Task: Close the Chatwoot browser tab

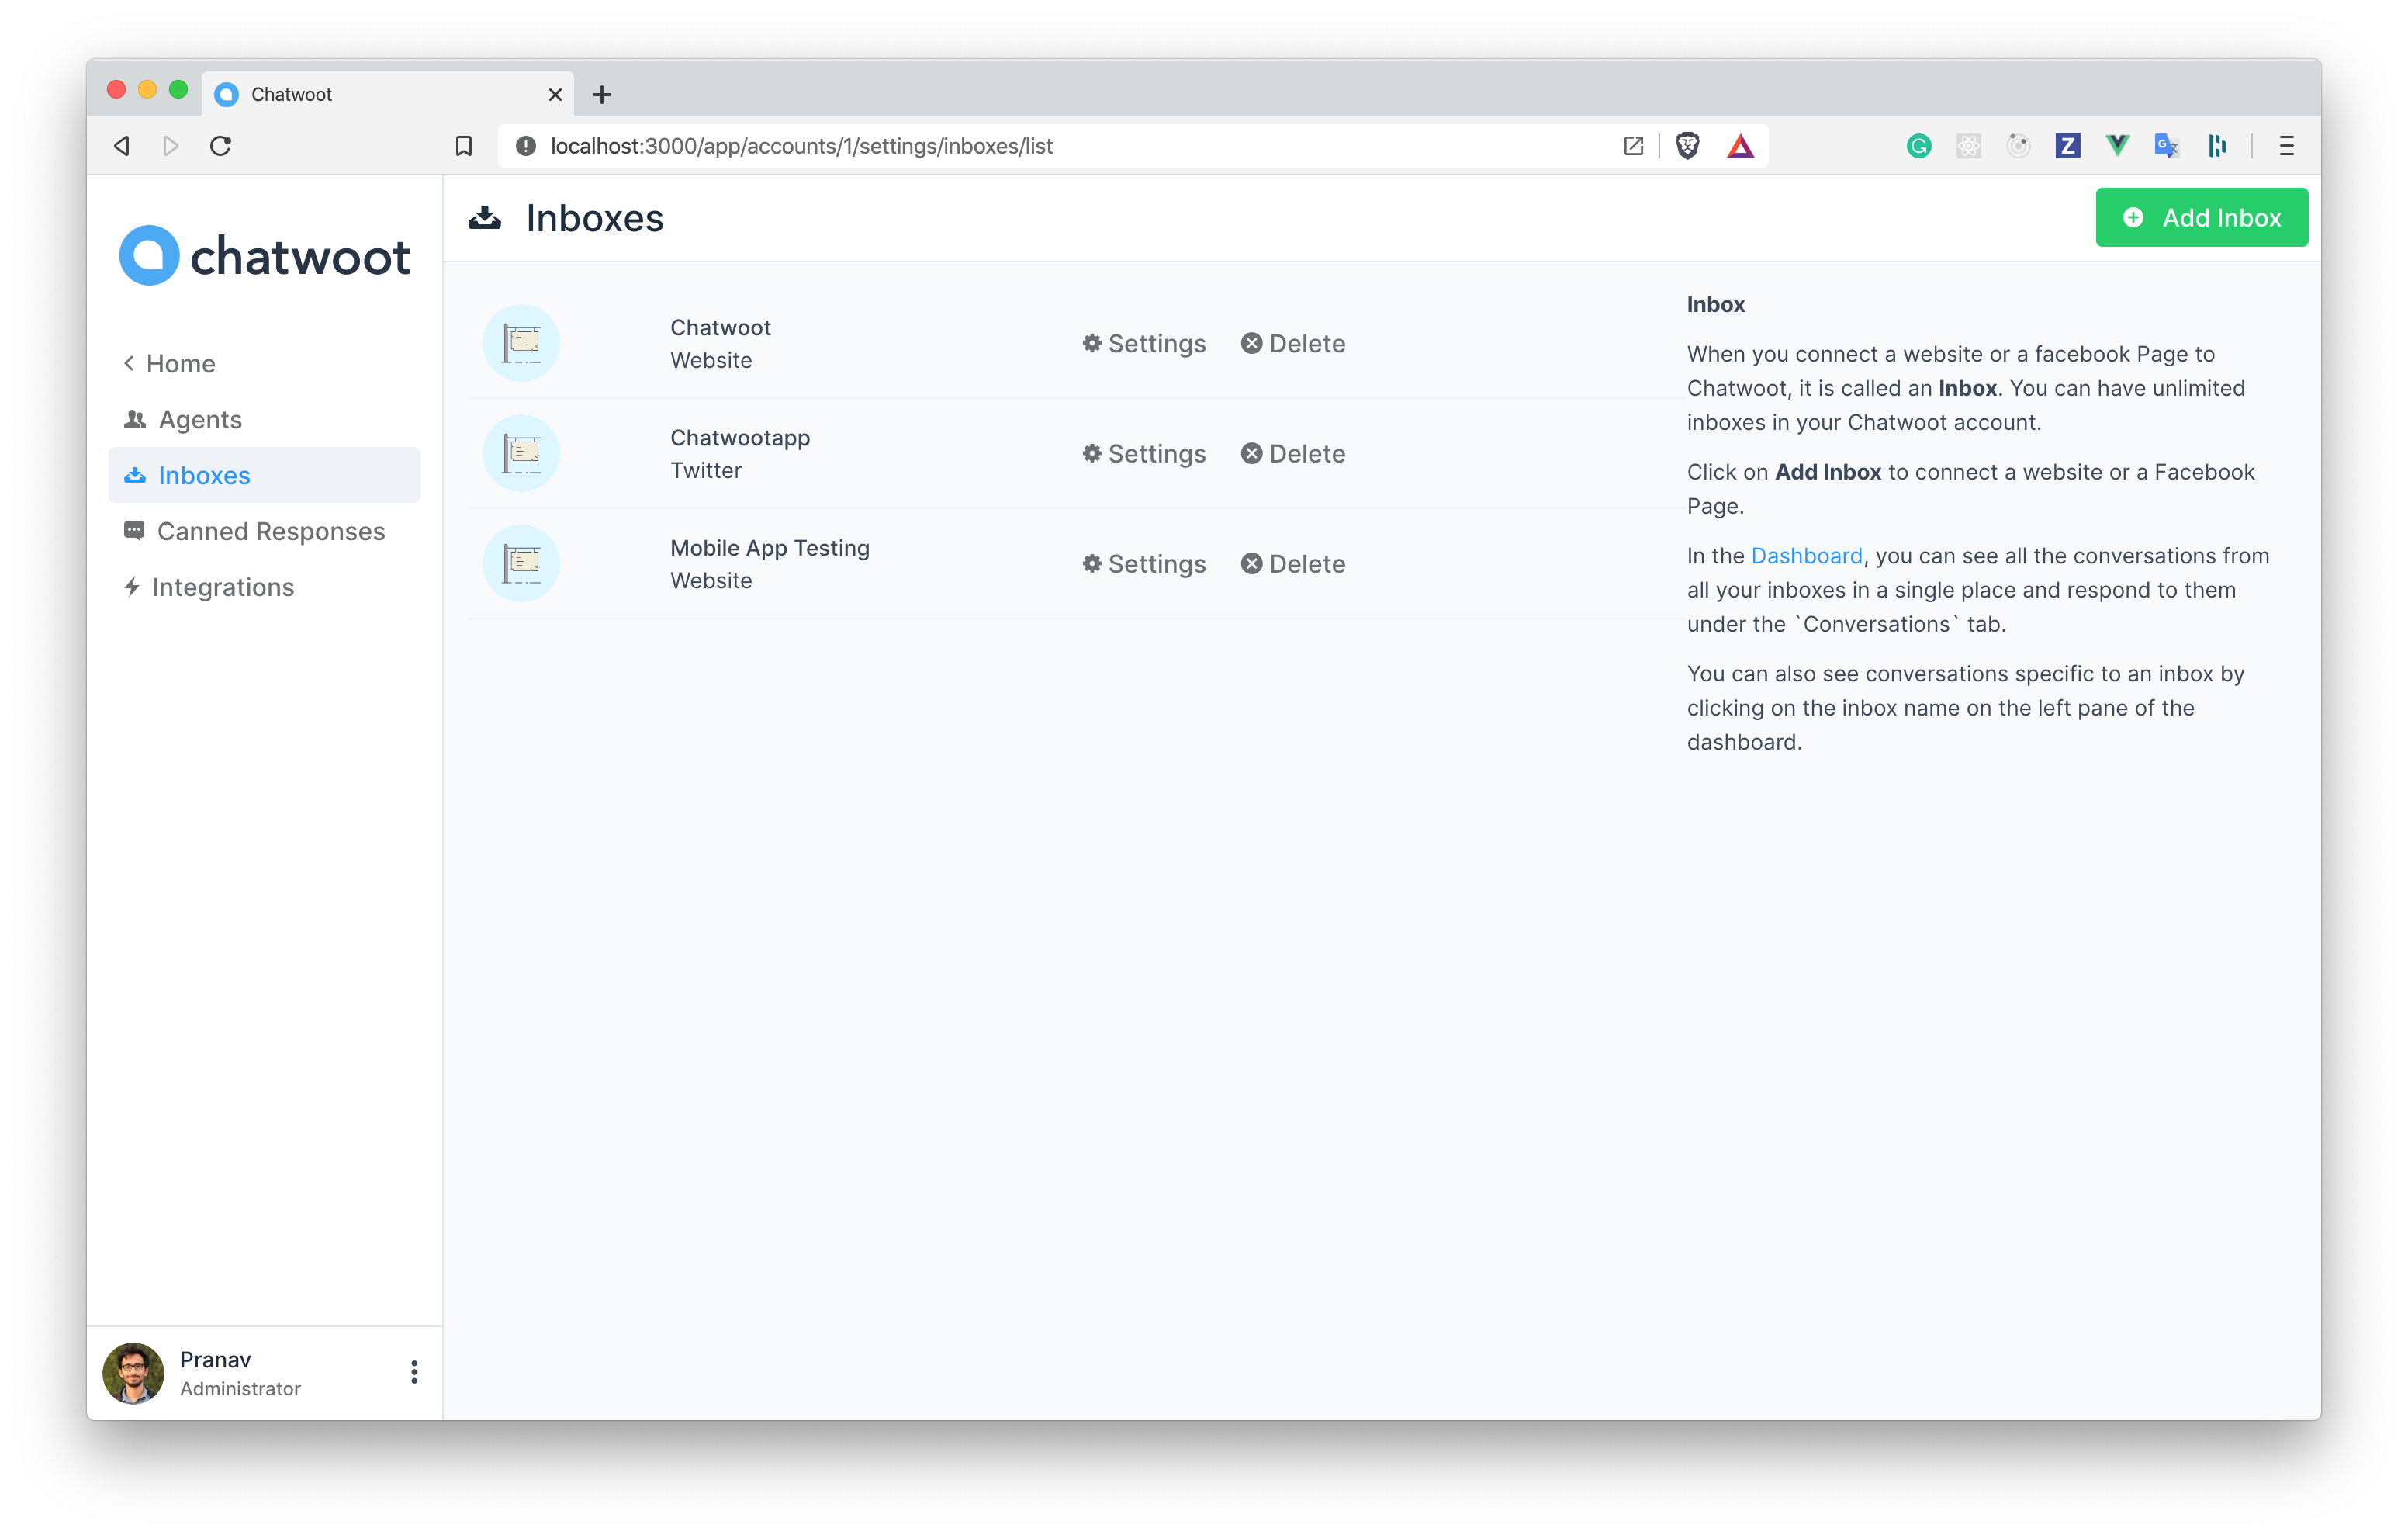Action: pyautogui.click(x=555, y=94)
